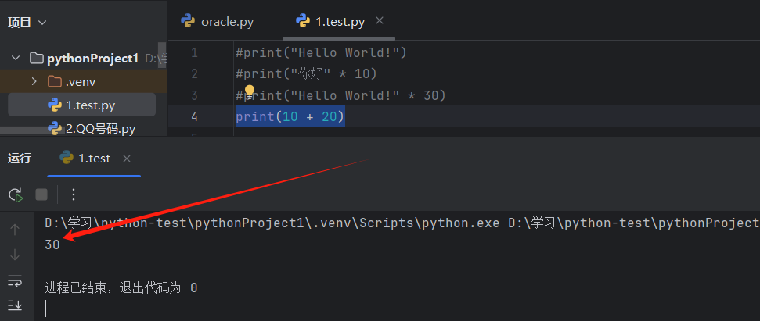
Task: Click line number 2 in the gutter
Action: 194,73
